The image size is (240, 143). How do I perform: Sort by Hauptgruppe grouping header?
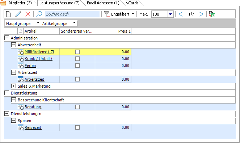coord(23,24)
